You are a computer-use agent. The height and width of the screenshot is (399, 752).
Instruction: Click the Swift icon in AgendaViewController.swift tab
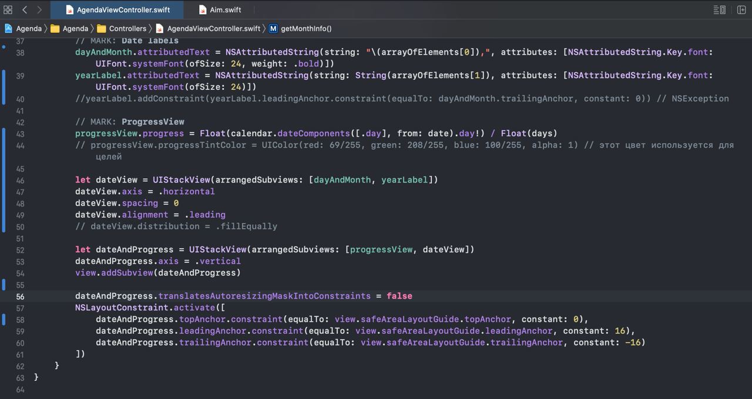[x=69, y=10]
